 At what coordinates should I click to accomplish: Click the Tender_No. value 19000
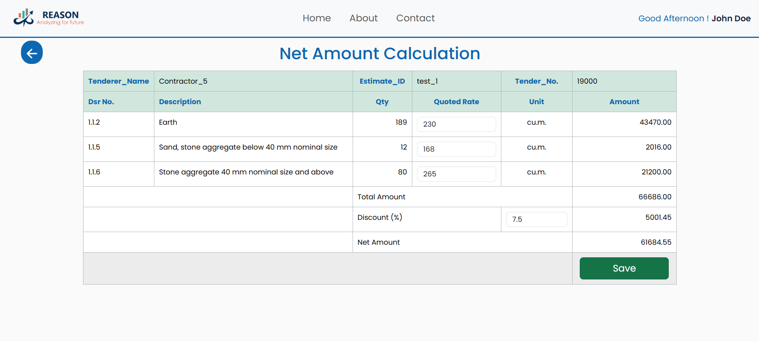(587, 81)
